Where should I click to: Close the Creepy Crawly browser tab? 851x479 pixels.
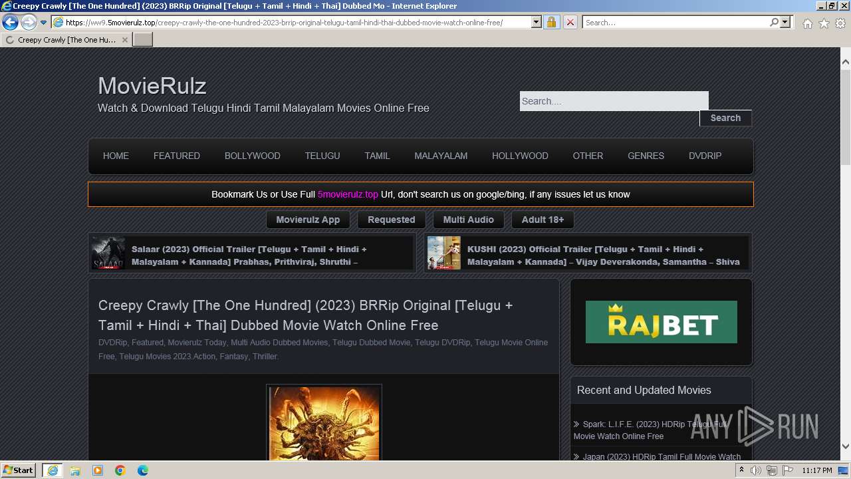click(x=124, y=40)
